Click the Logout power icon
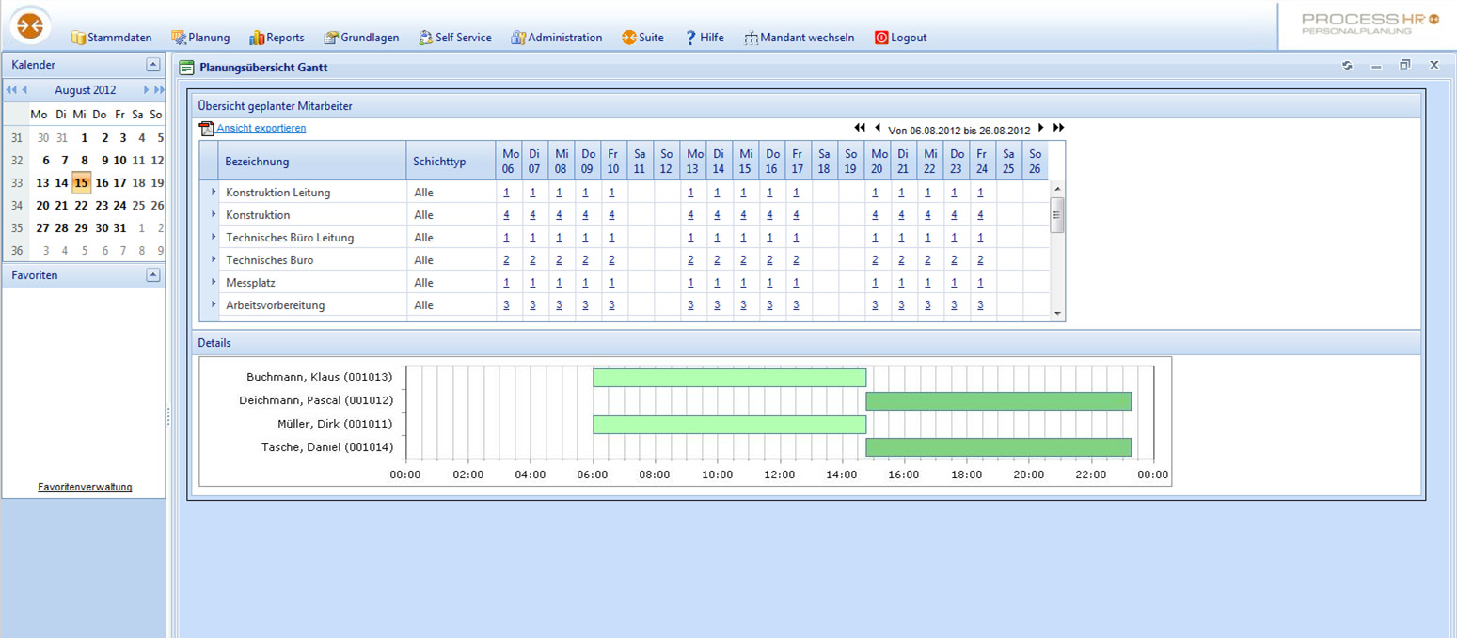Screen dimensions: 1457x638 coord(880,39)
